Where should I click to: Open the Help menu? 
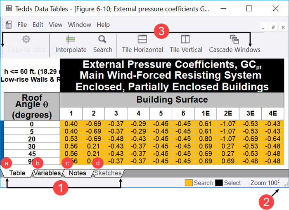(x=103, y=25)
